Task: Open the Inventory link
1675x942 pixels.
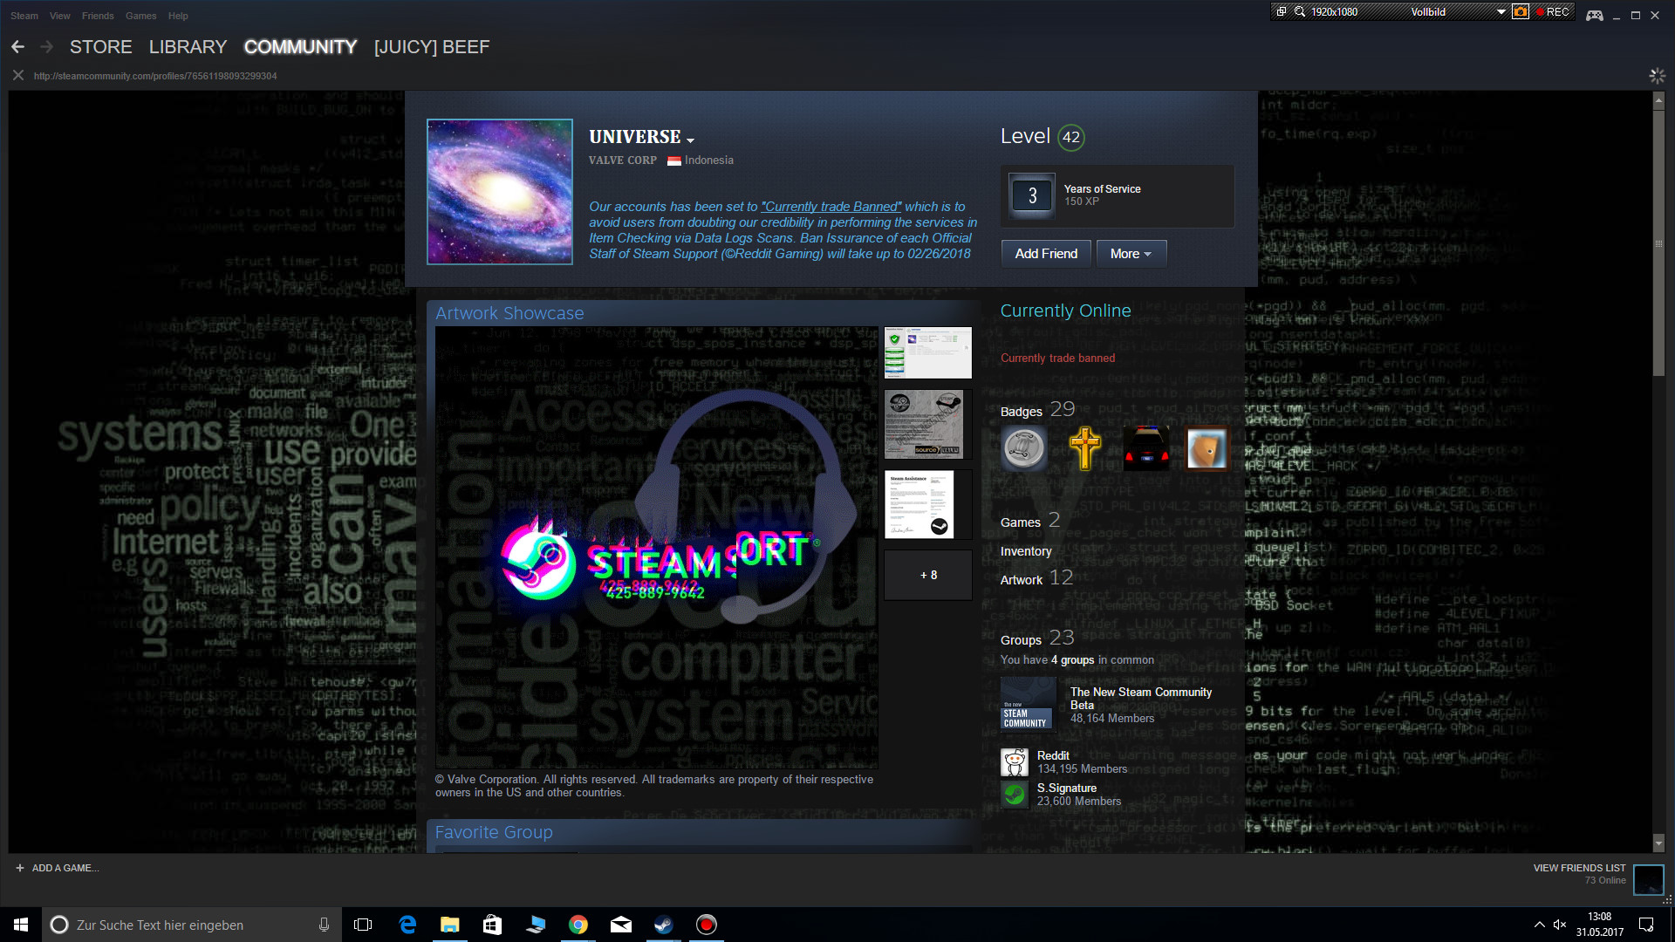Action: 1026,551
